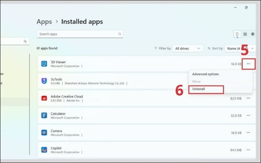This screenshot has height=163, width=261.
Task: Select Uninstall in the context menu
Action: [199, 89]
